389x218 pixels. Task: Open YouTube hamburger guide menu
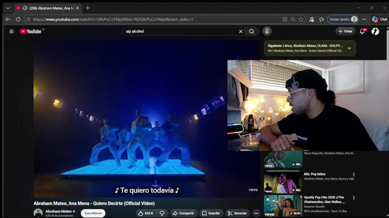[12, 31]
